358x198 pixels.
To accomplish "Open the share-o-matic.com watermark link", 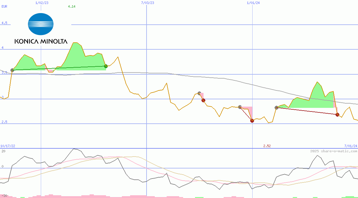I will pyautogui.click(x=334, y=151).
